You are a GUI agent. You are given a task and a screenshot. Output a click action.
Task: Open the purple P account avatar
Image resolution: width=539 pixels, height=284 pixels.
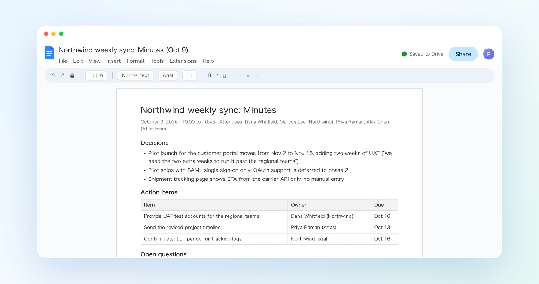tap(489, 54)
